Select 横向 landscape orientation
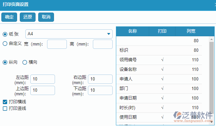The image size is (216, 126). point(25,62)
